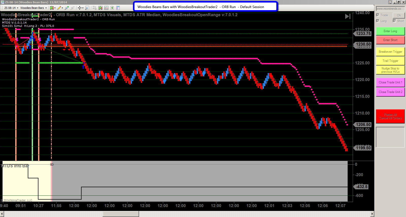Click the MTDS V:1.0.1.14 text
Viewport: 406px width, 217px height.
point(14,23)
